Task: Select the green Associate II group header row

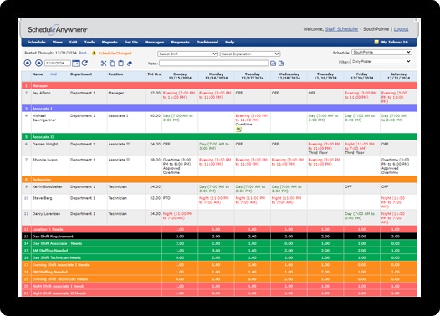Action: (x=219, y=137)
